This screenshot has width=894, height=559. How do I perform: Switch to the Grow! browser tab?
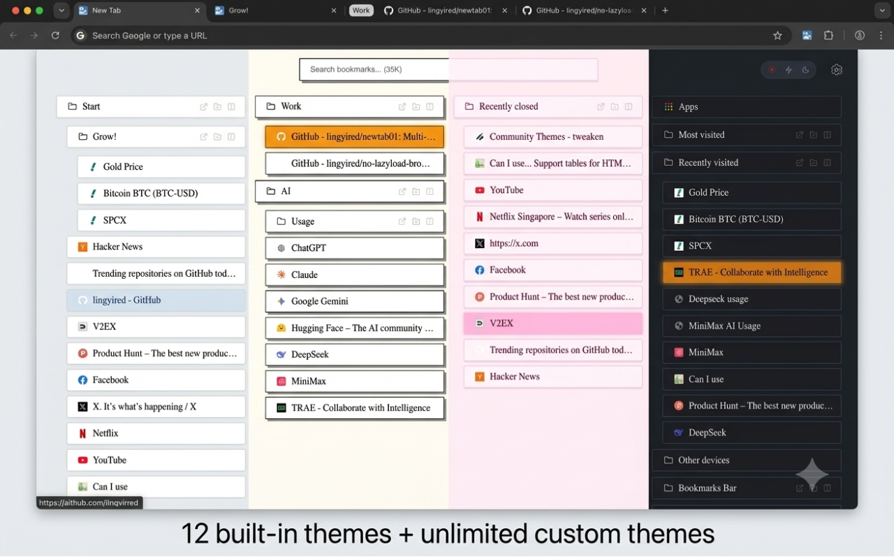(275, 10)
